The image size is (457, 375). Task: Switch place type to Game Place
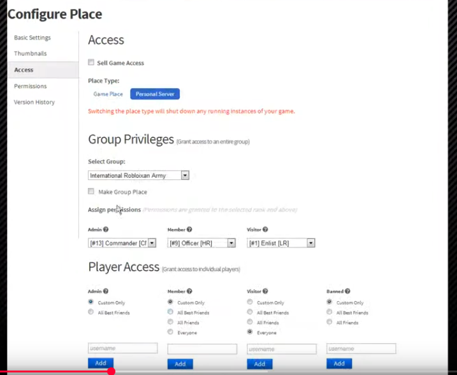pyautogui.click(x=108, y=94)
